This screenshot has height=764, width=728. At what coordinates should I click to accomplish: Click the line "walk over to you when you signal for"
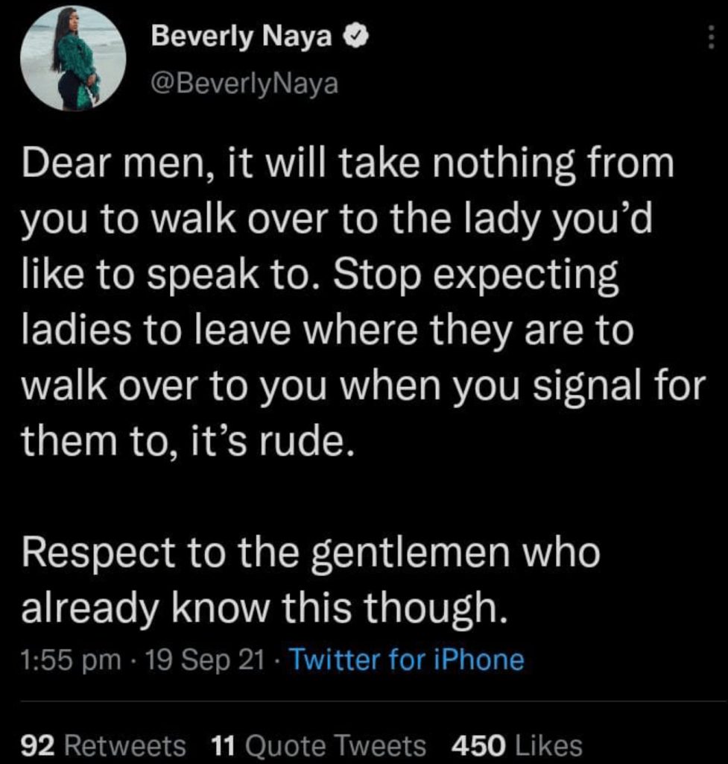(x=363, y=386)
